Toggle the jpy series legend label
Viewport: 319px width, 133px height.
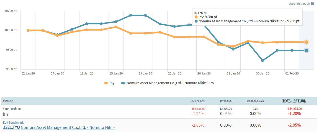tap(112, 83)
